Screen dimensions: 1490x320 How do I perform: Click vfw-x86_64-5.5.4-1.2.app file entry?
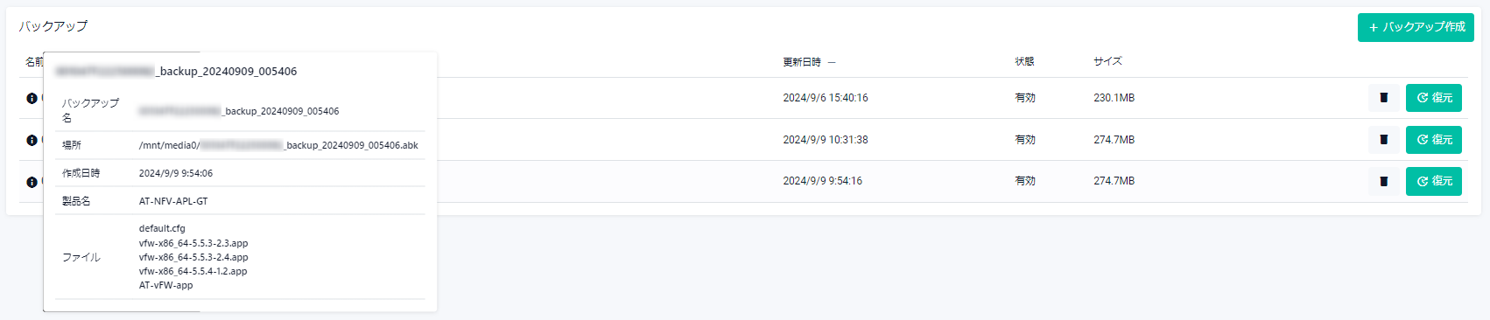click(x=193, y=271)
